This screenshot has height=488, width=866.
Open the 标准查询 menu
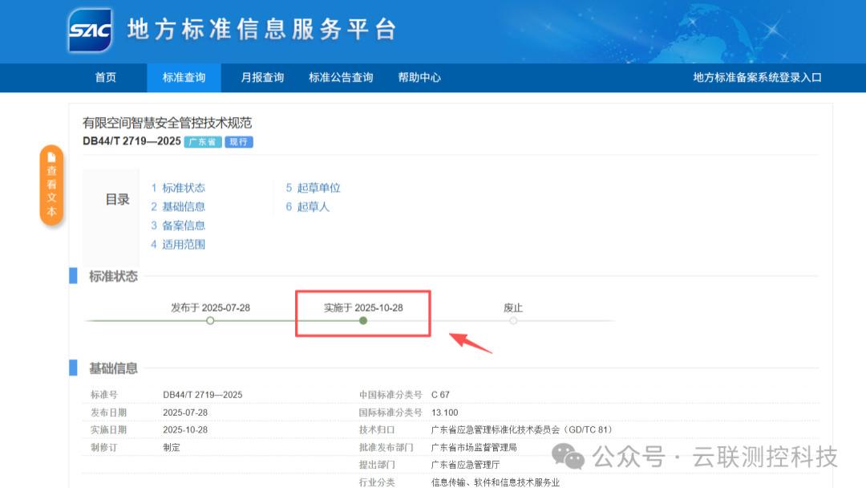(x=184, y=77)
